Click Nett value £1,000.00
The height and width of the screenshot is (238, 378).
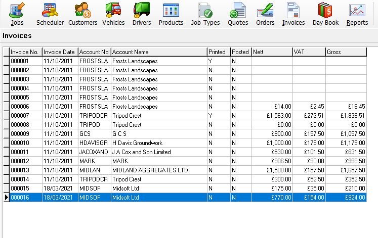(272, 143)
